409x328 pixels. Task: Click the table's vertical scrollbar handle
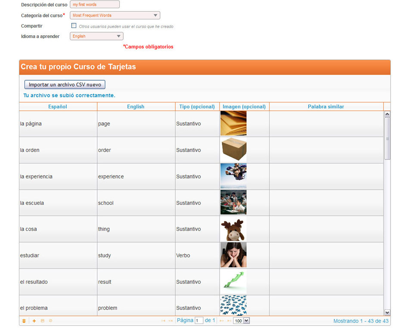point(387,138)
